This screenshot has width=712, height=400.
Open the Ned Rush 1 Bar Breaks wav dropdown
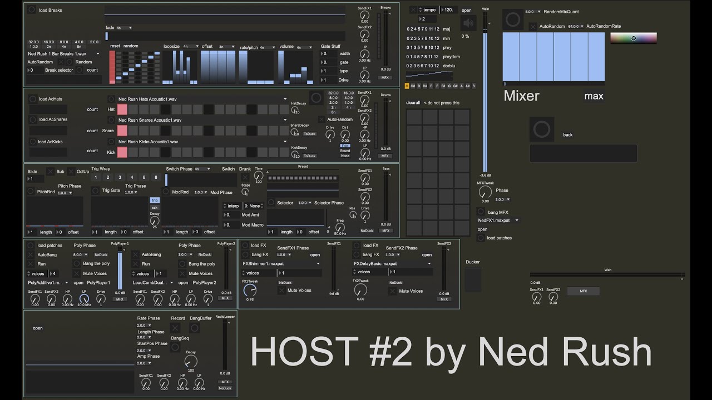pyautogui.click(x=63, y=54)
